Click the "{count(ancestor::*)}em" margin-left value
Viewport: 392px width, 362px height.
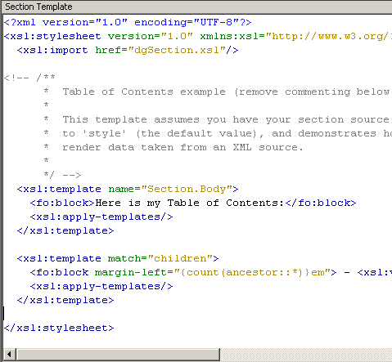(252, 272)
